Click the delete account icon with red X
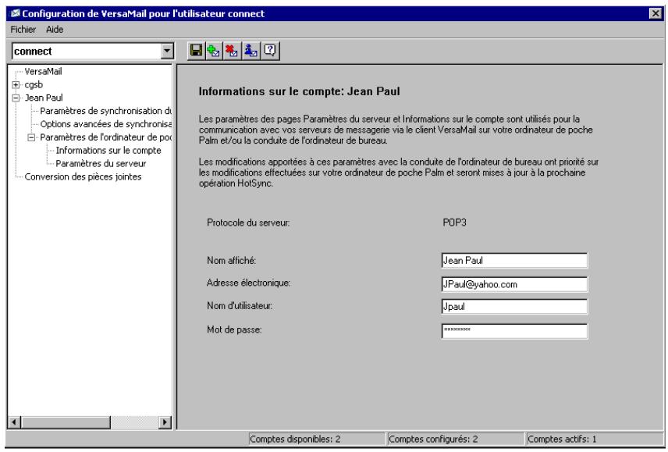This screenshot has width=668, height=452. pos(233,51)
